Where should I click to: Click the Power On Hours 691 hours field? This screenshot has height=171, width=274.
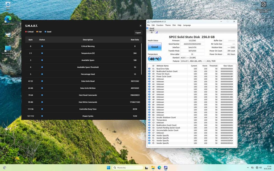pos(229,54)
